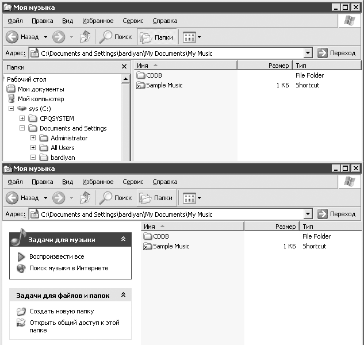
Task: Close the Папки pane with its X button
Action: (124, 67)
